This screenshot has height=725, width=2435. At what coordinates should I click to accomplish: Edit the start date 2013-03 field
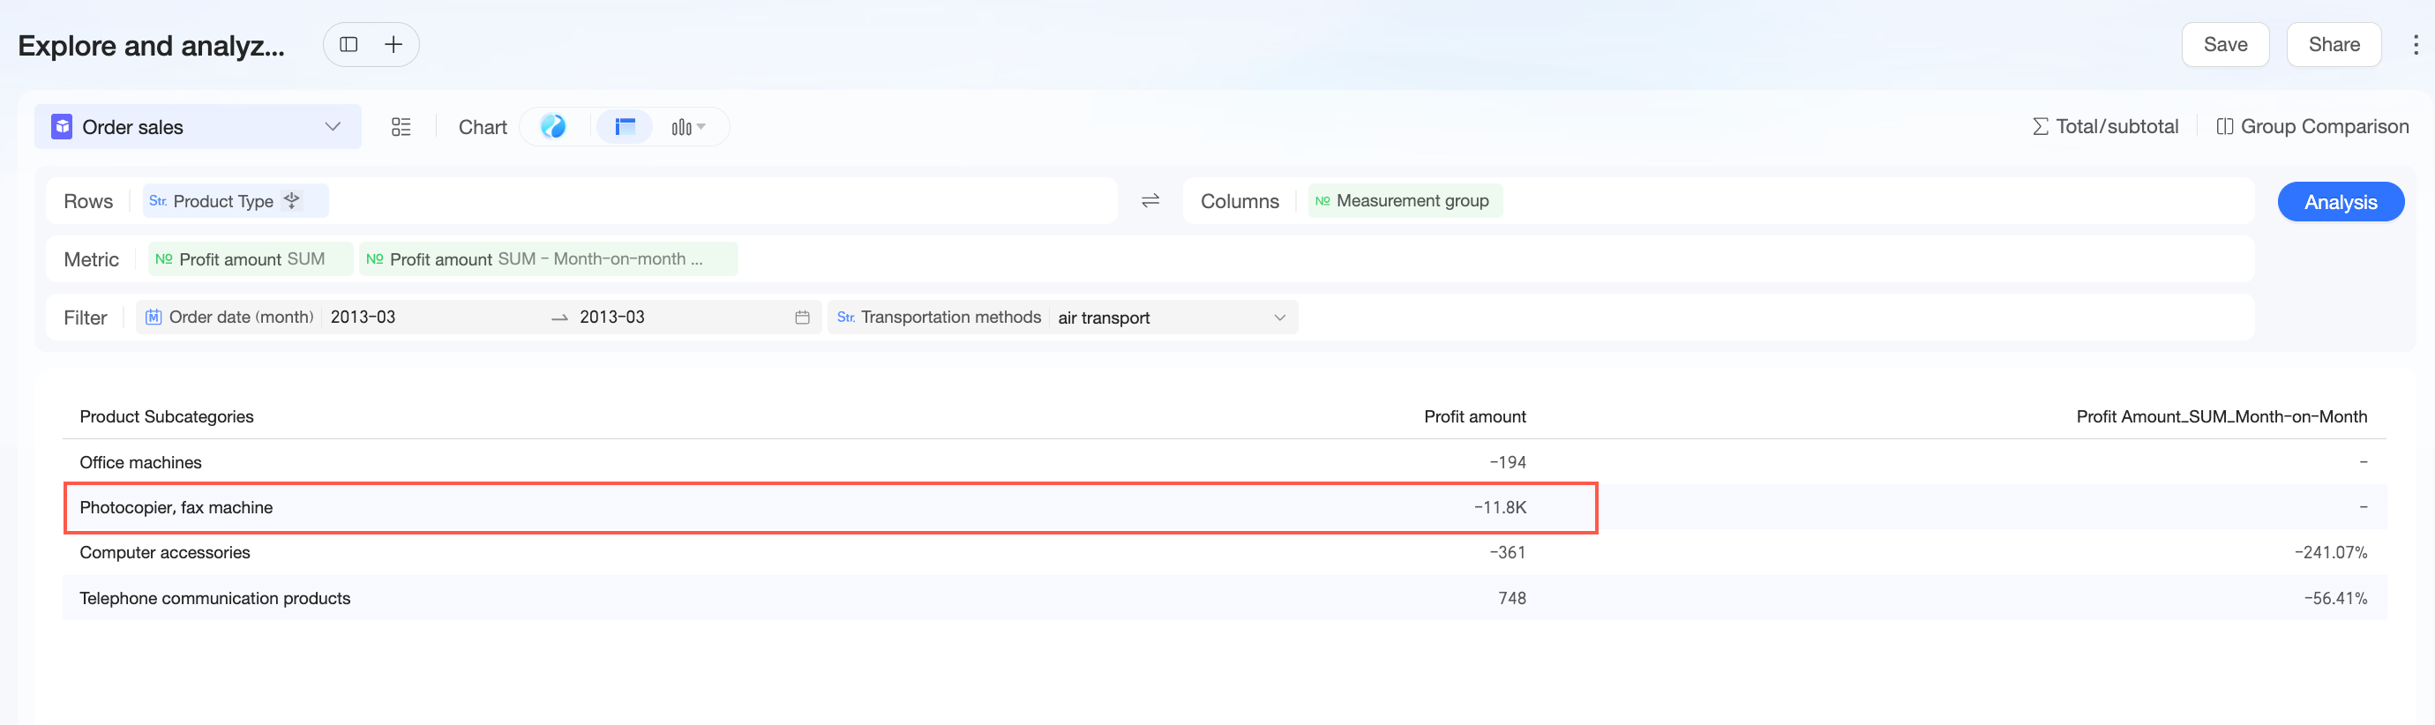[x=363, y=318]
